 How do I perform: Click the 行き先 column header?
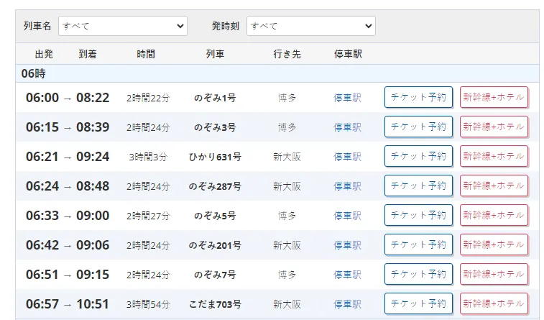click(x=287, y=54)
